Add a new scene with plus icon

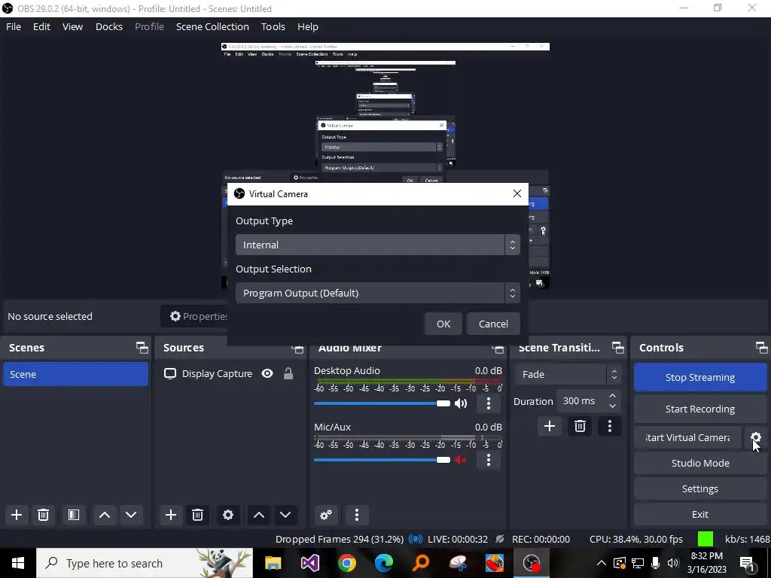point(17,515)
